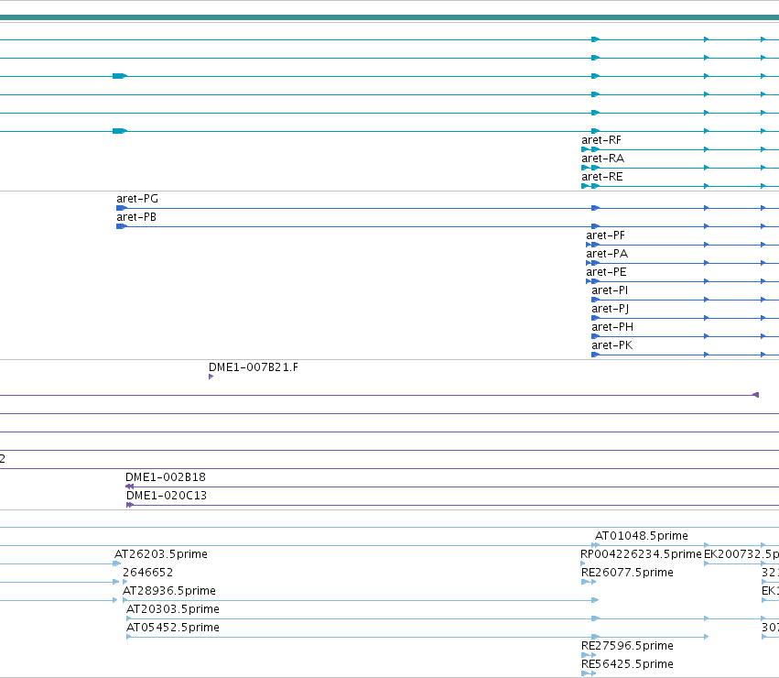The image size is (779, 678).
Task: Click the aret-PK feature label
Action: point(612,345)
